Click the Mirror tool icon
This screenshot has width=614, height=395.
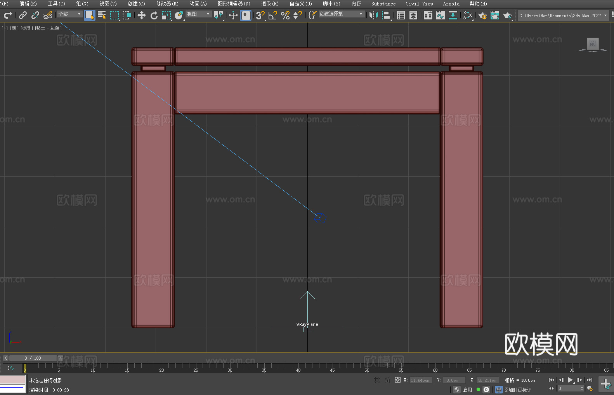[374, 15]
